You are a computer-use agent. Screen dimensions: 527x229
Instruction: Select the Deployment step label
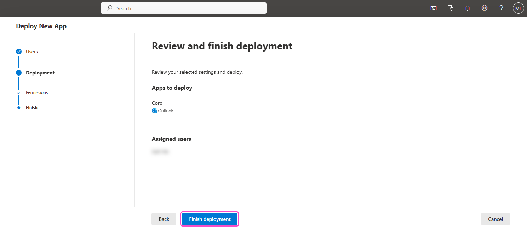coord(40,73)
